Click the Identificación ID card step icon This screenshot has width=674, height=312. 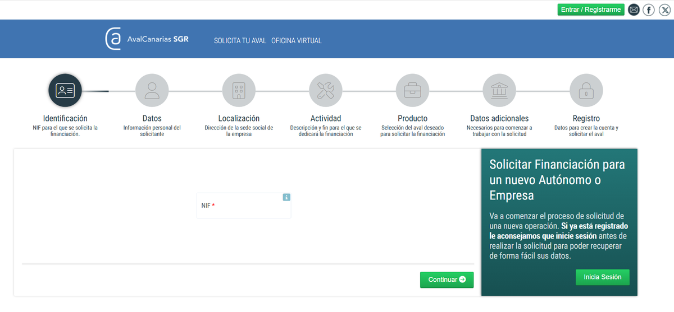pos(65,91)
